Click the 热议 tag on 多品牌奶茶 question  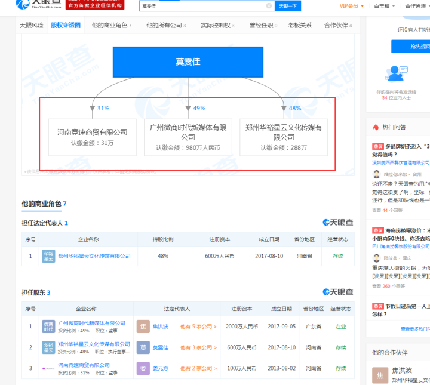coord(378,146)
